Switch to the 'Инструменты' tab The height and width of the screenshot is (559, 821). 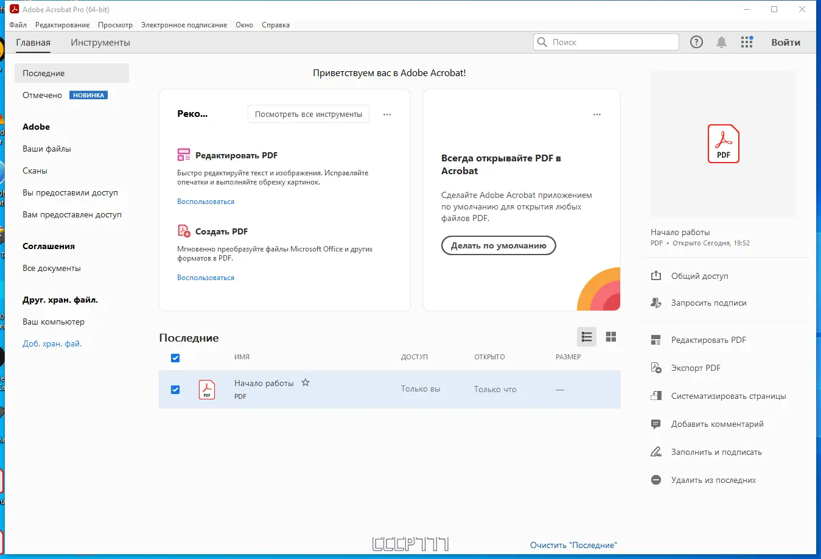(100, 43)
